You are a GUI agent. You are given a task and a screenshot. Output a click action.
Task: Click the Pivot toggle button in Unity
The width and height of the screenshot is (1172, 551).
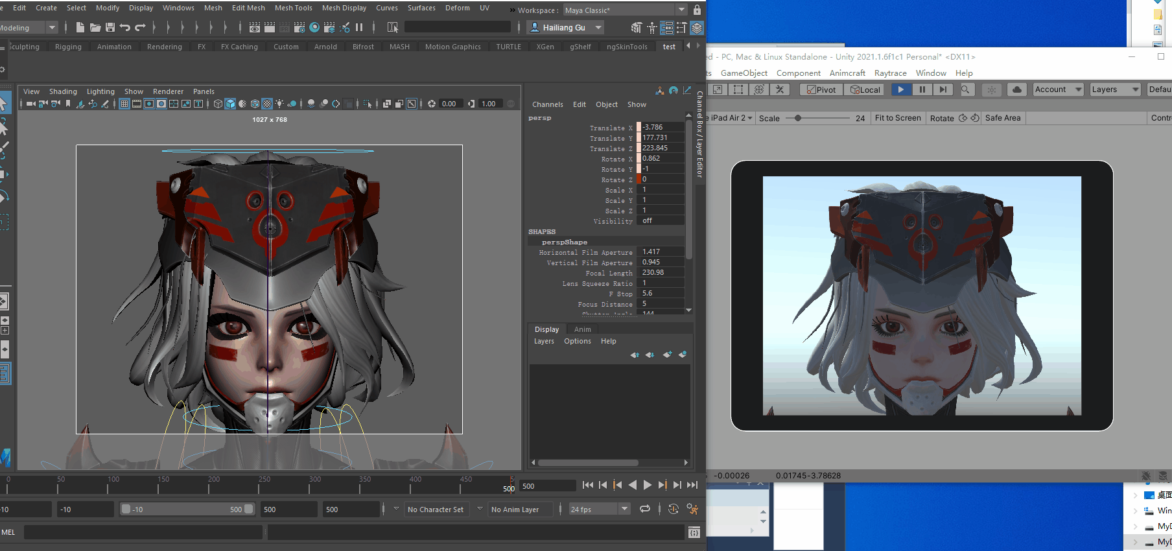(x=821, y=89)
